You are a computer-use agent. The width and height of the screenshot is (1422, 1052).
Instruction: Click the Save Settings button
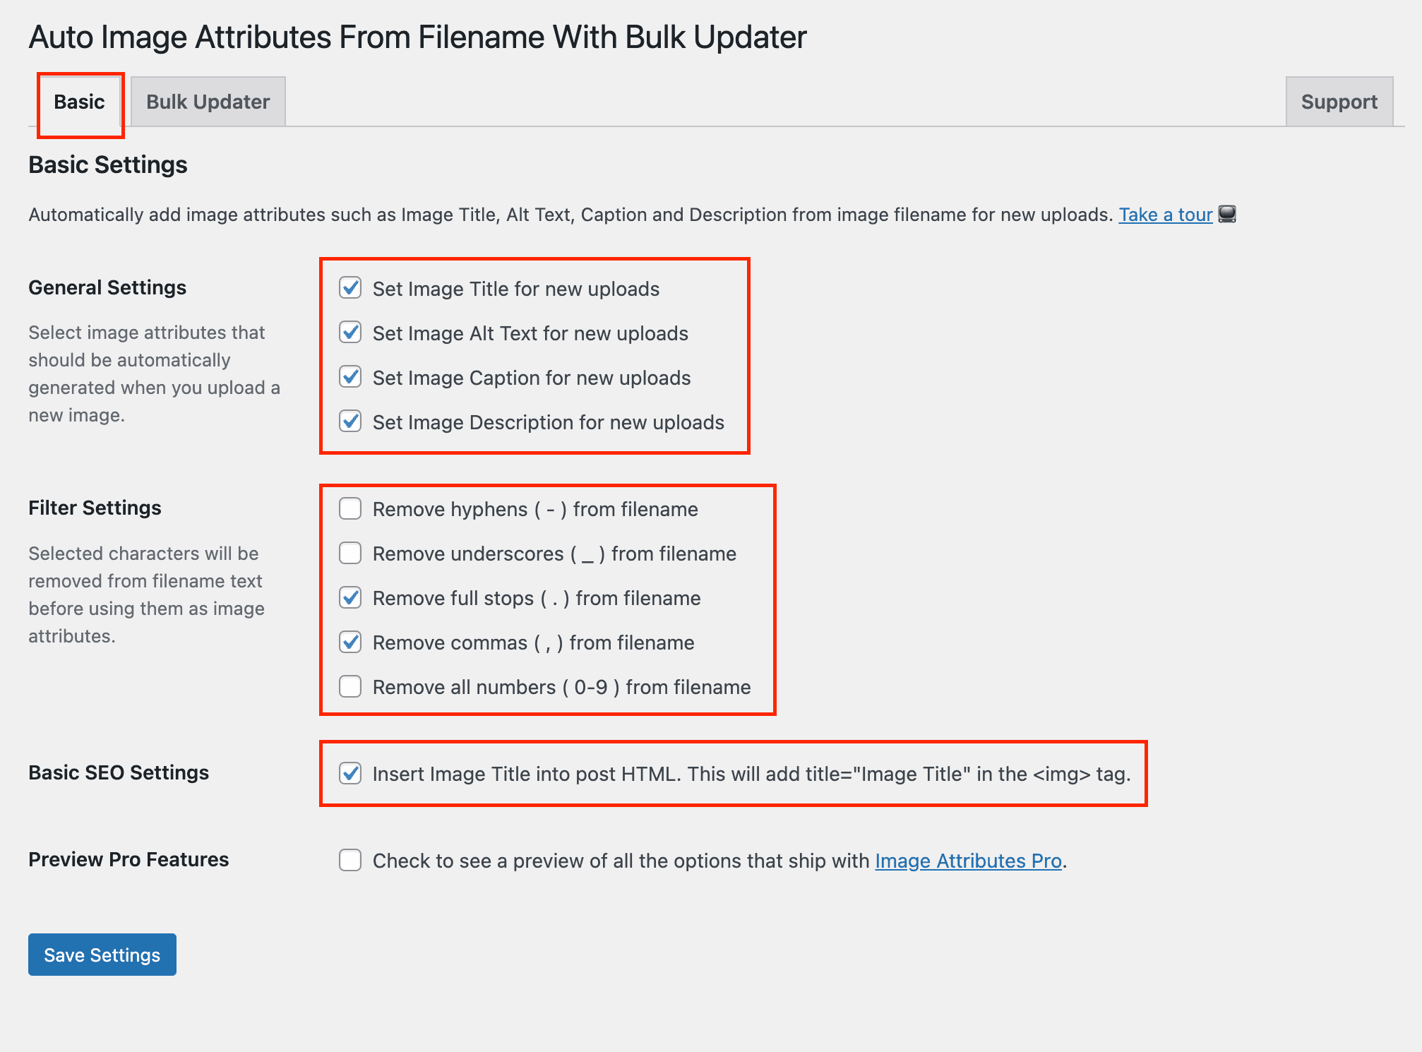click(102, 955)
